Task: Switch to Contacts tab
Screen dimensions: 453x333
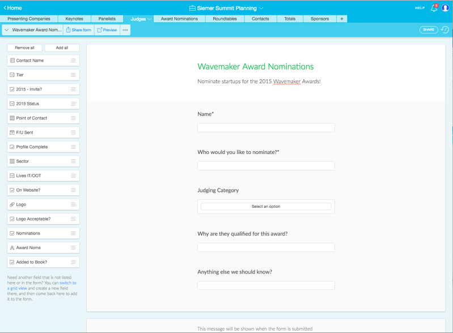Action: tap(260, 19)
